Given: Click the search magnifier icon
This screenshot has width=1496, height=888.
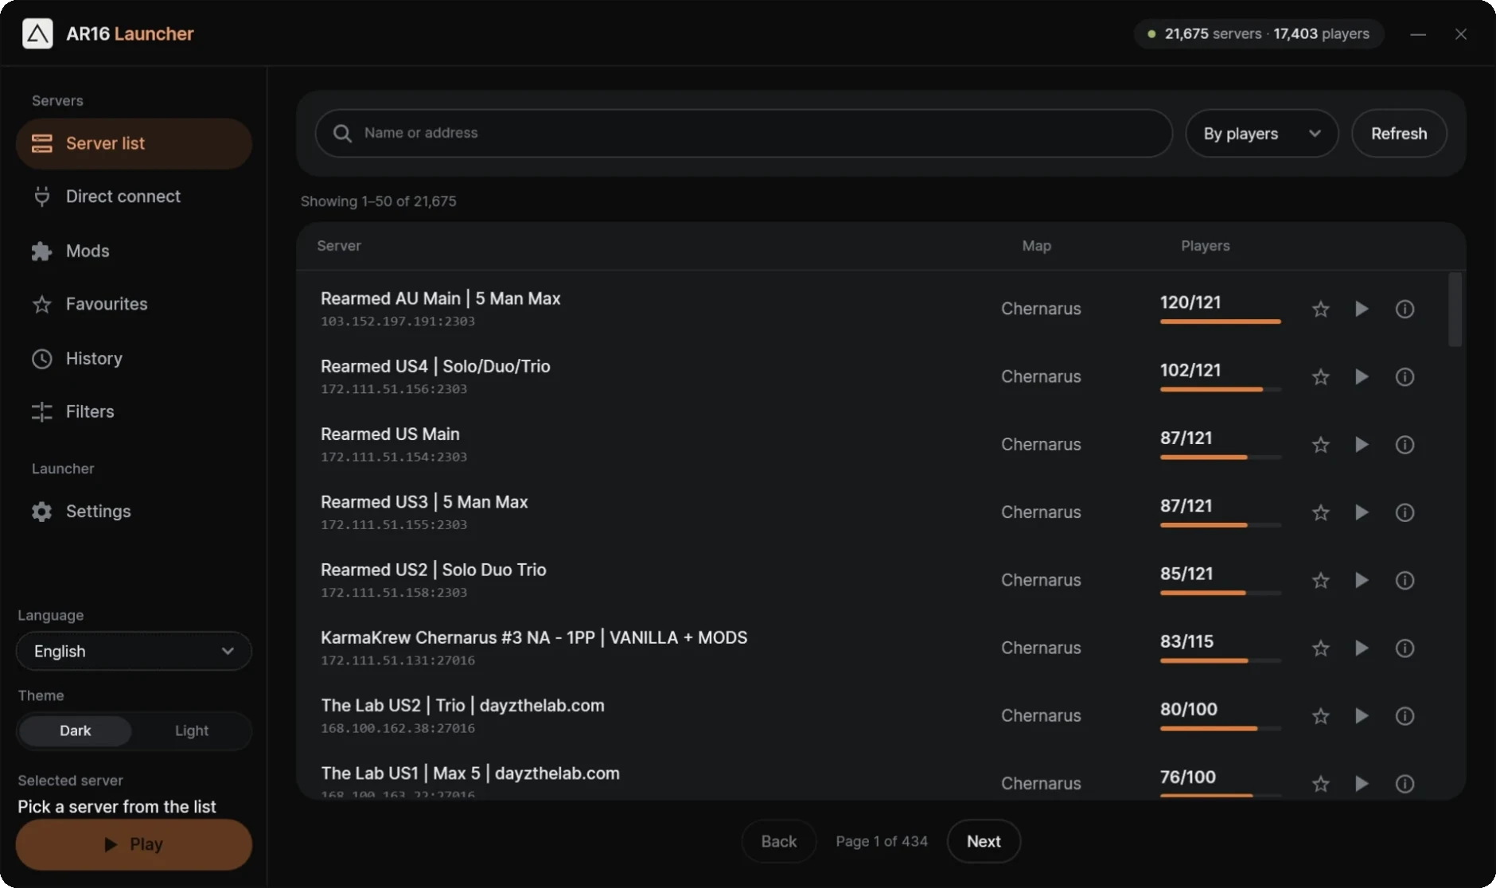Looking at the screenshot, I should tap(342, 133).
